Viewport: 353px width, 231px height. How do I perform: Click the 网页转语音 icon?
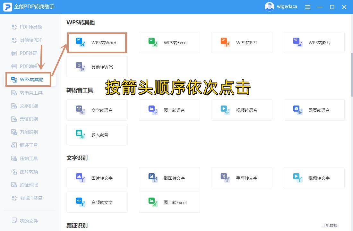297,110
